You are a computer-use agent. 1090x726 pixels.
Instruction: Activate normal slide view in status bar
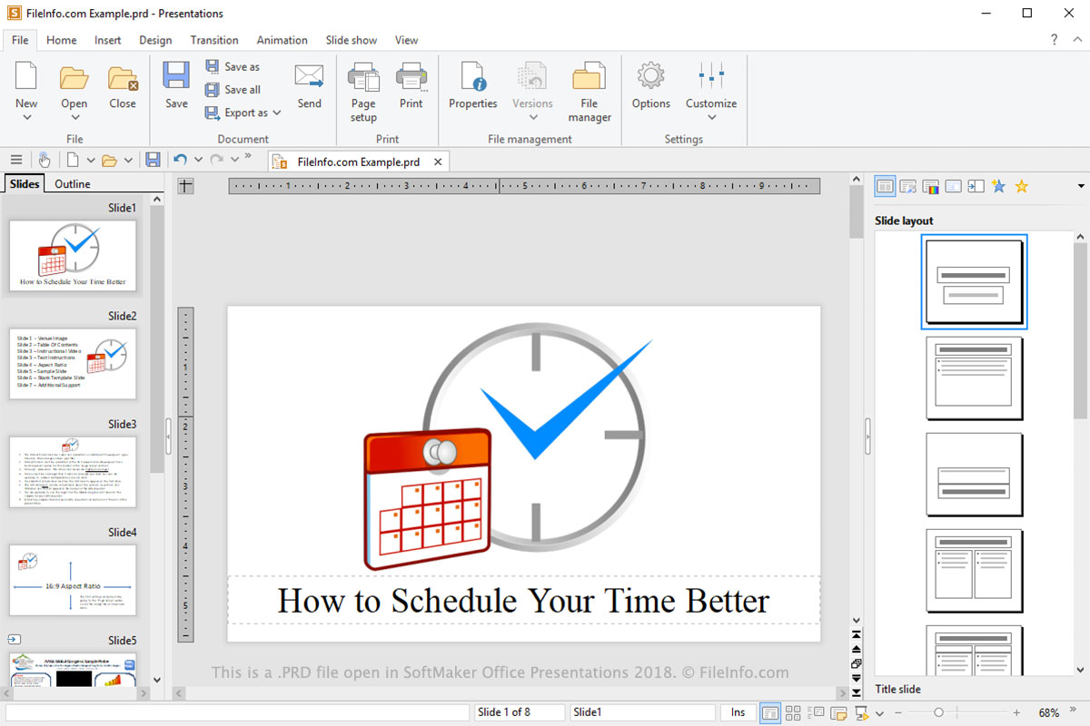click(x=770, y=713)
